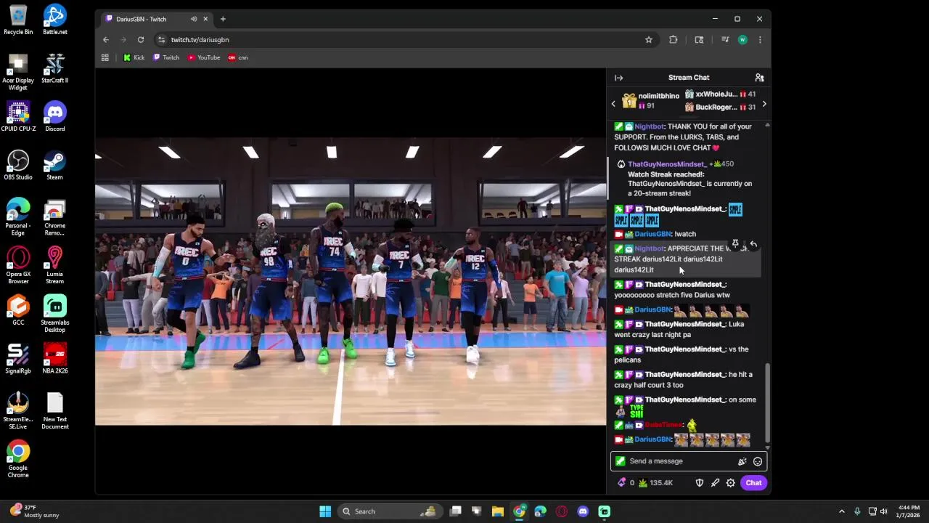Select the Steam desktop icon
929x523 pixels.
coord(54,166)
